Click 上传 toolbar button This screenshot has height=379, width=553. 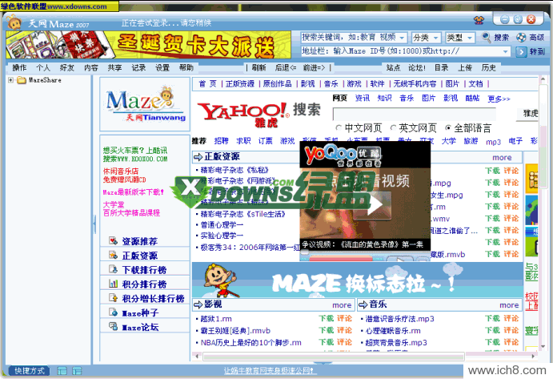[x=465, y=67]
